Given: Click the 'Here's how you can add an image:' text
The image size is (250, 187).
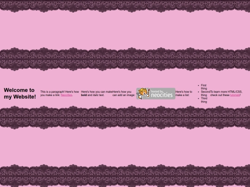Looking at the screenshot, I should (x=124, y=93).
